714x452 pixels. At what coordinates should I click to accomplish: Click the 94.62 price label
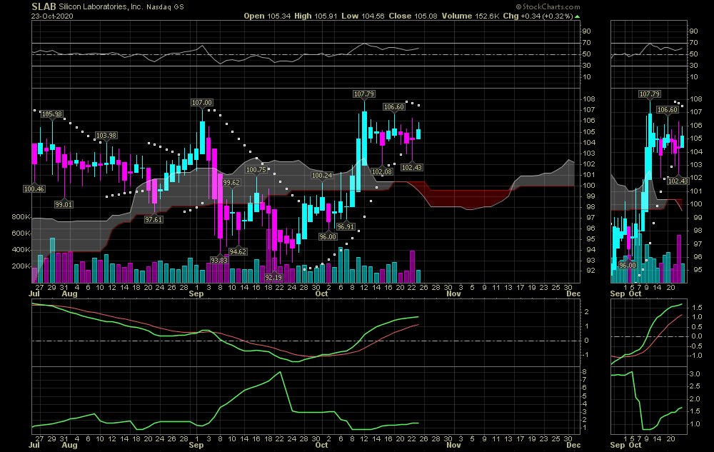238,251
